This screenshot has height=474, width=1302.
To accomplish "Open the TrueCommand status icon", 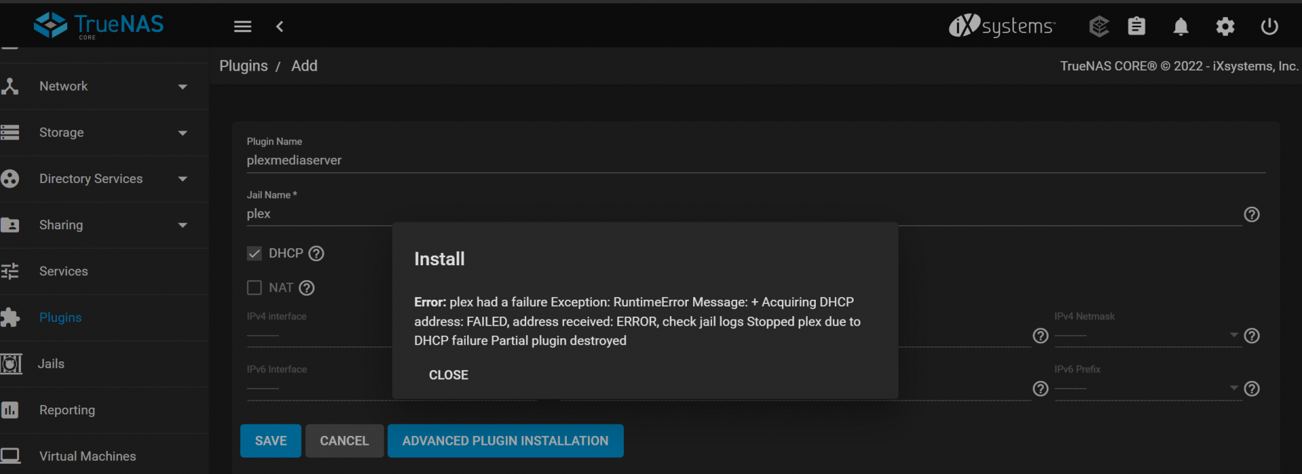I will tap(1099, 26).
